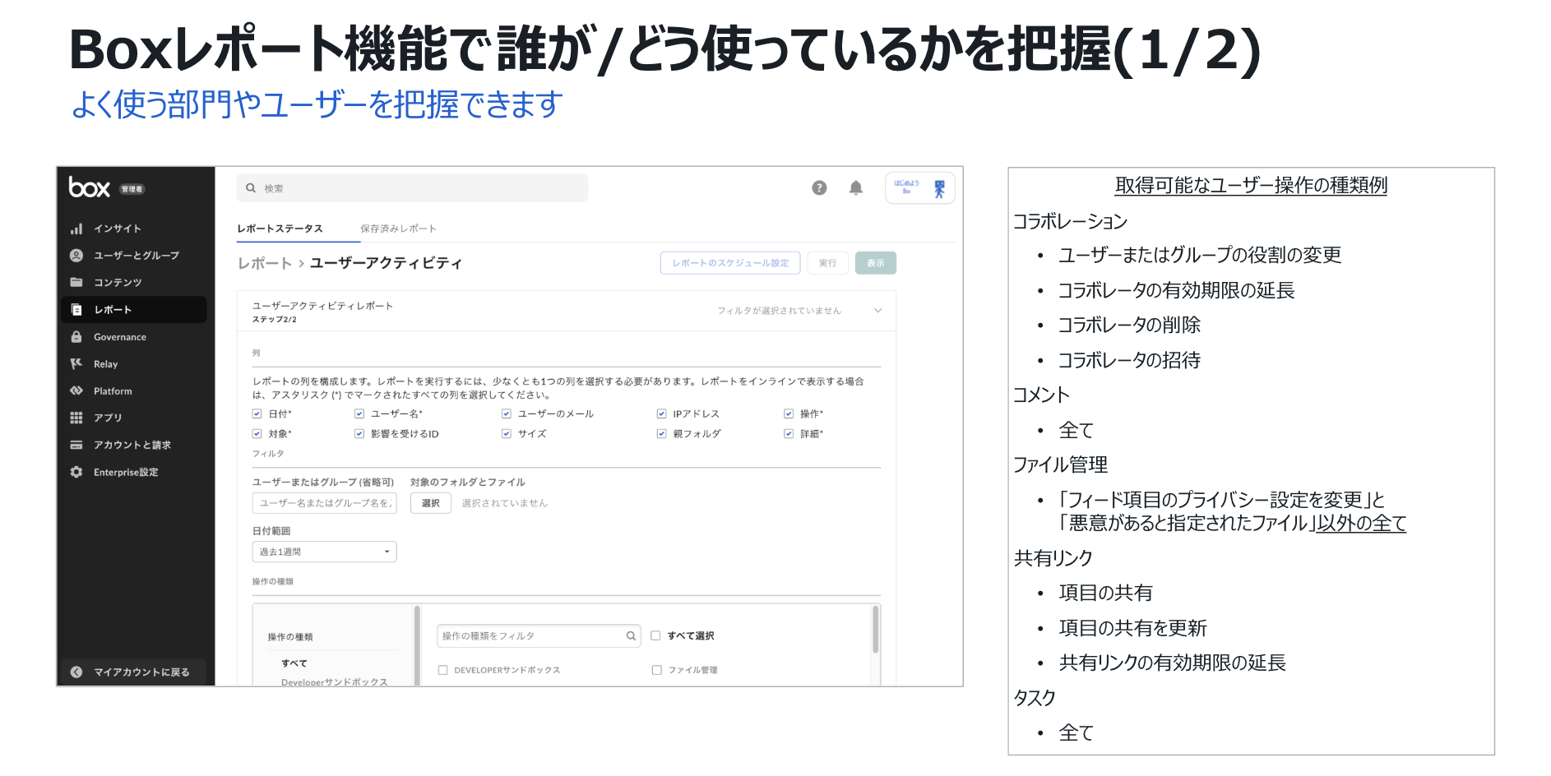Open the notifications bell icon
Viewport: 1551px width, 776px height.
pos(855,188)
